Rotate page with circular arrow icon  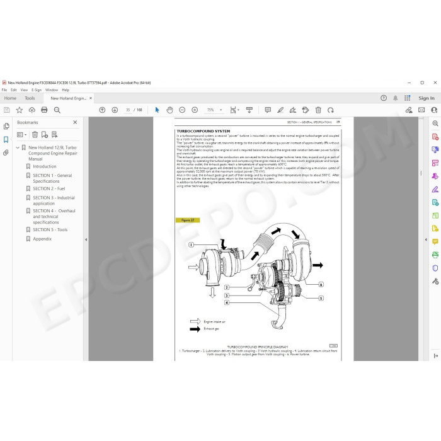pos(331,110)
